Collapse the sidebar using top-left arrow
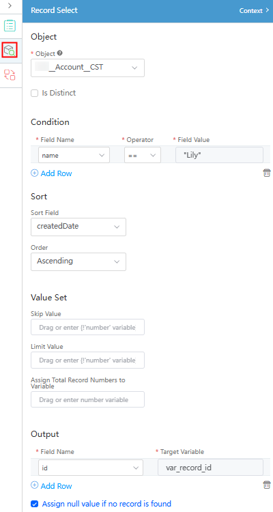Image resolution: width=273 pixels, height=512 pixels. pos(10,5)
